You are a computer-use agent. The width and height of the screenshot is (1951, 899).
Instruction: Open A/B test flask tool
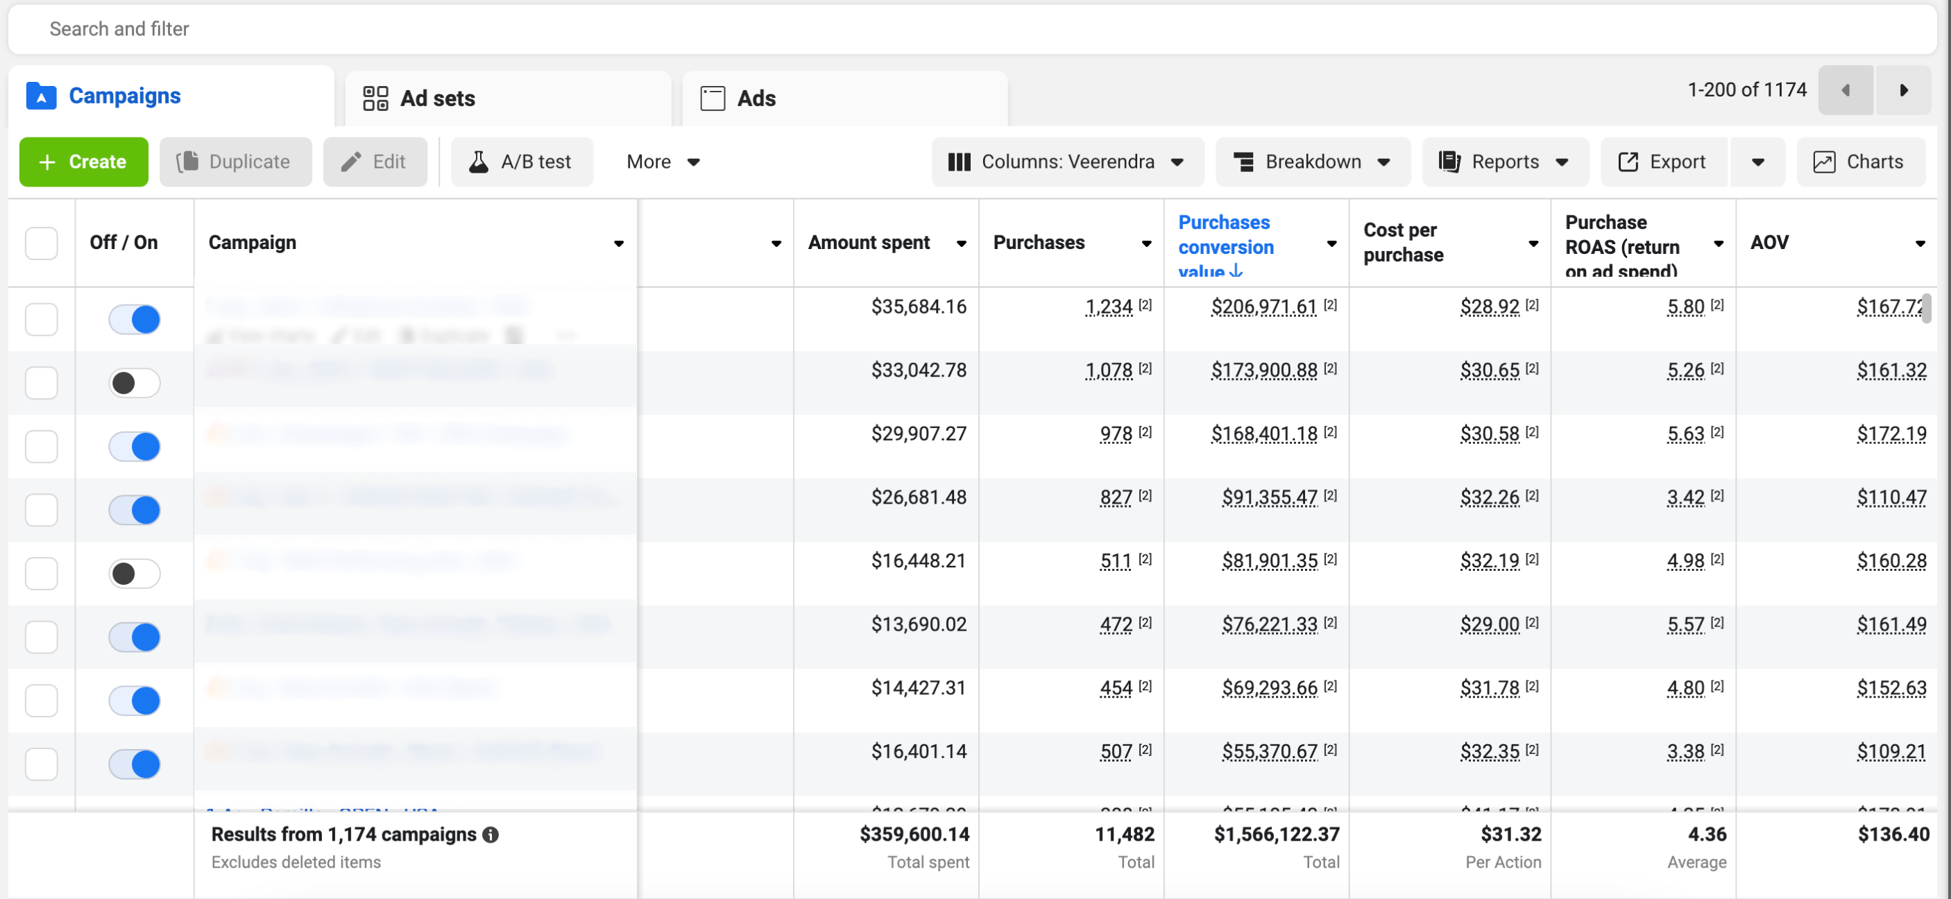tap(521, 162)
